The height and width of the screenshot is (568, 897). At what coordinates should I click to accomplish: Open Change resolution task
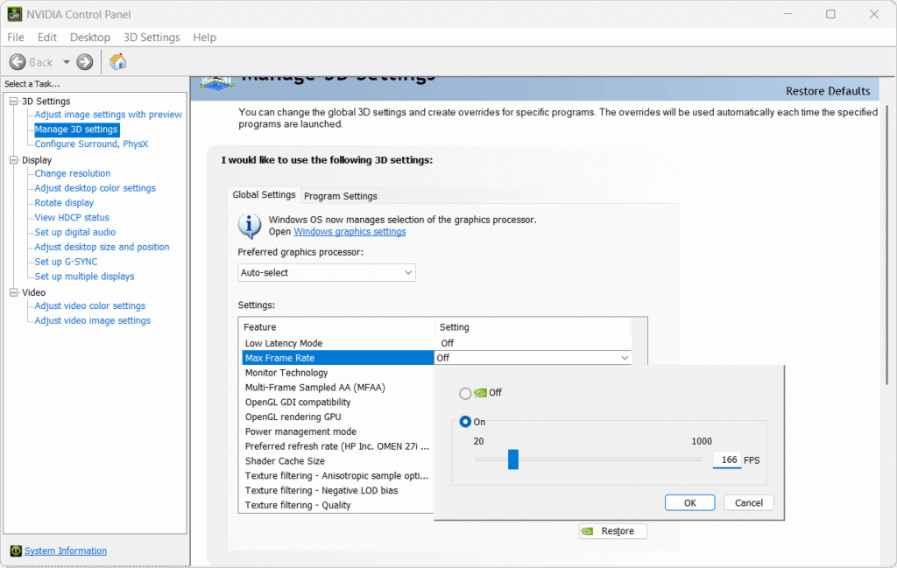[x=72, y=173]
